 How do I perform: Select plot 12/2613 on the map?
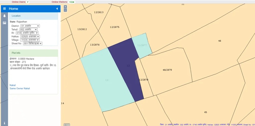[x=99, y=12]
